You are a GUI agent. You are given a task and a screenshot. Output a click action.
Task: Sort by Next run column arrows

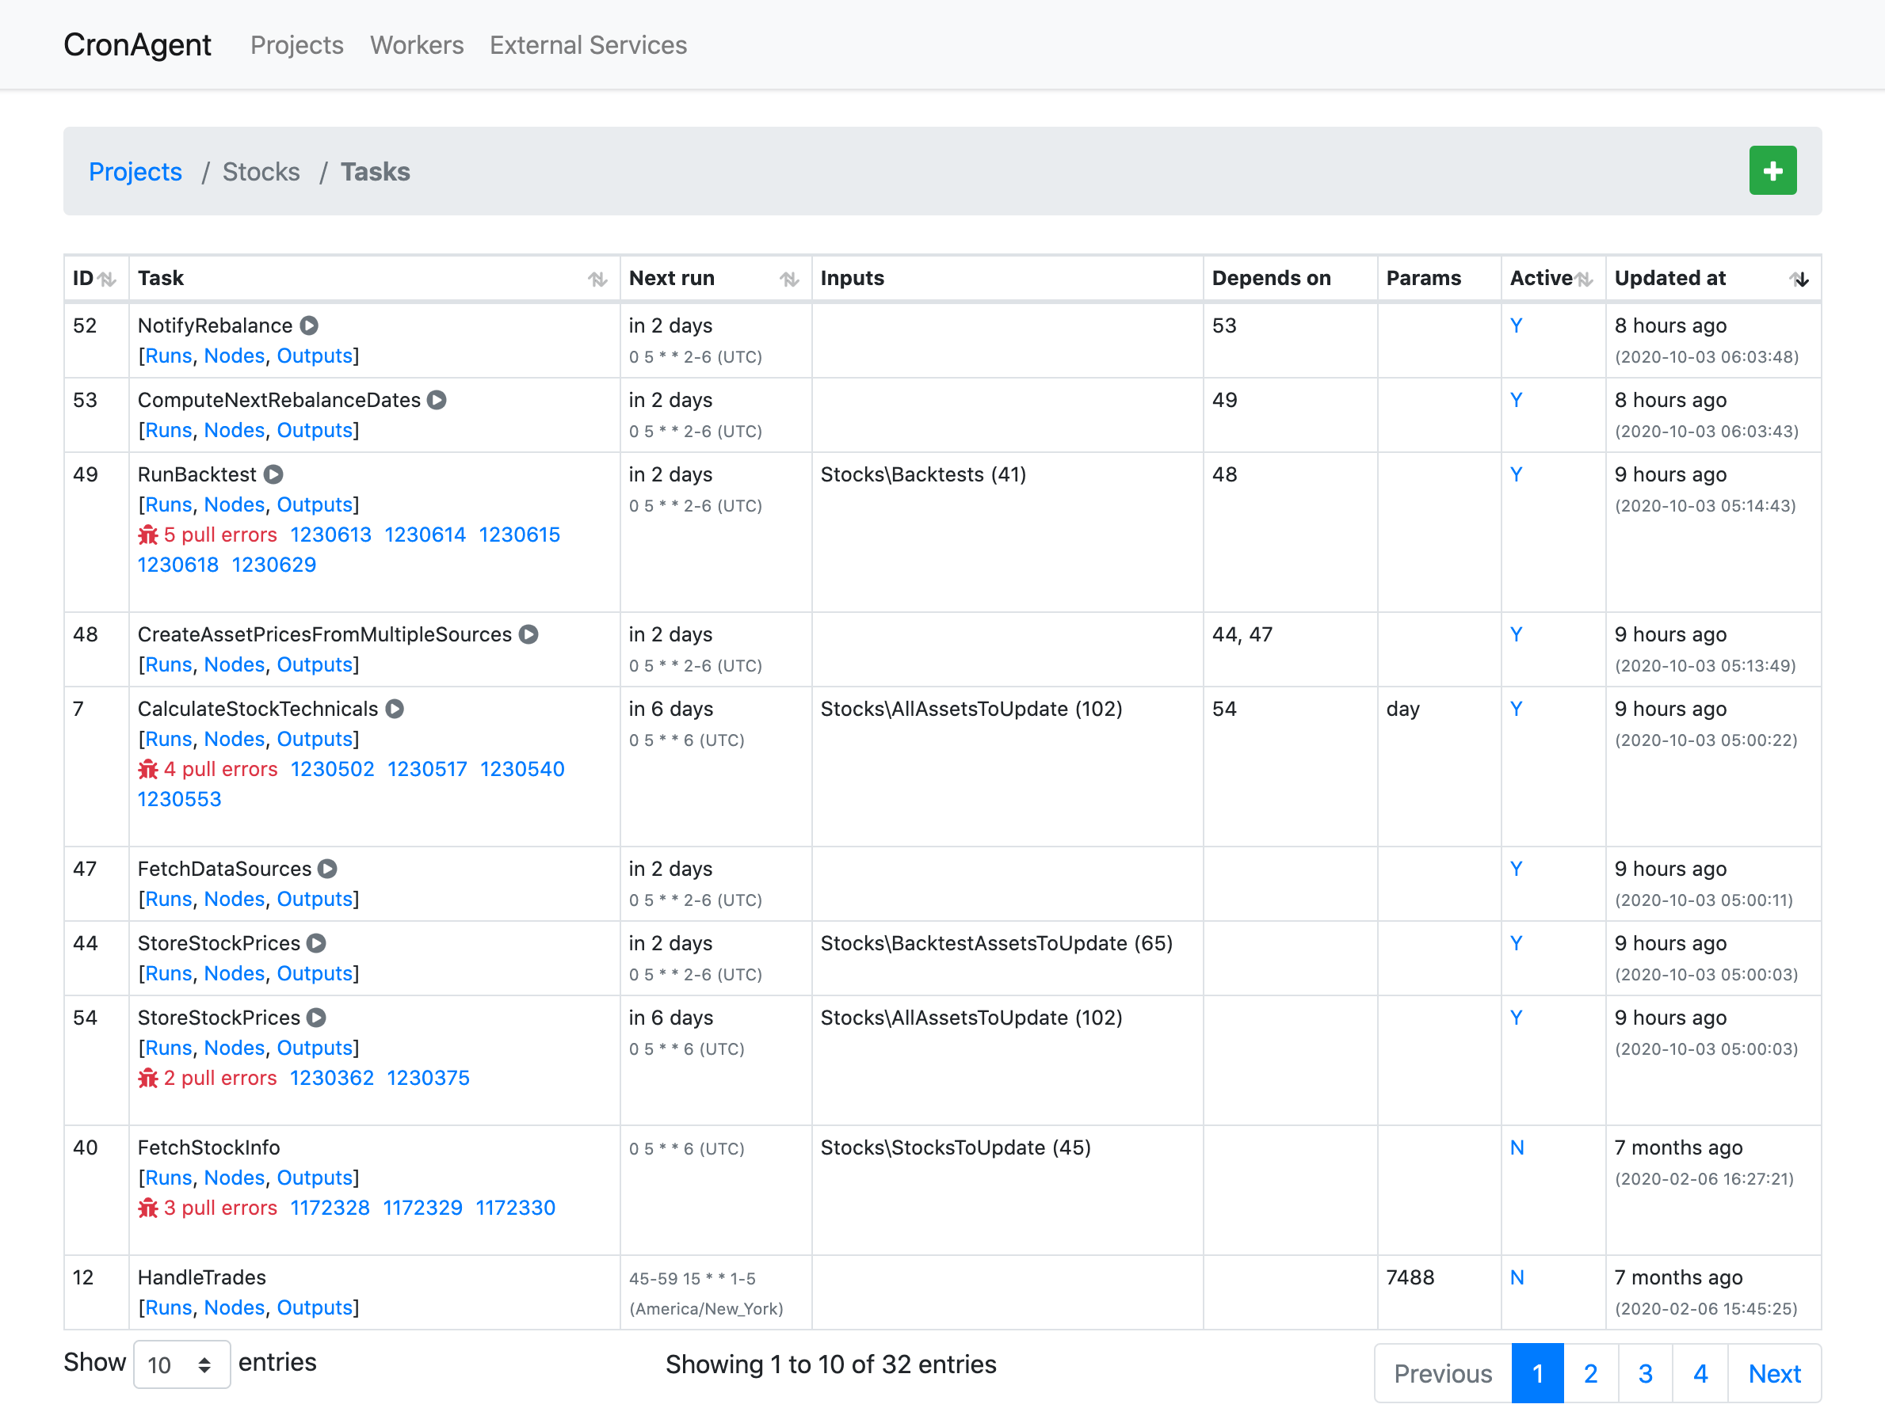(789, 280)
